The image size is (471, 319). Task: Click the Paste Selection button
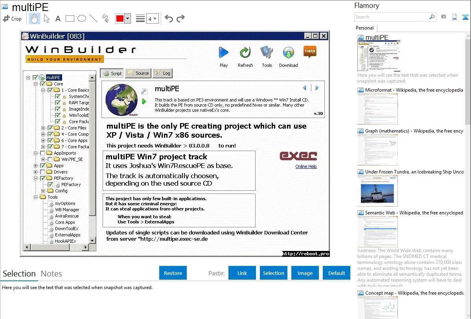click(274, 273)
